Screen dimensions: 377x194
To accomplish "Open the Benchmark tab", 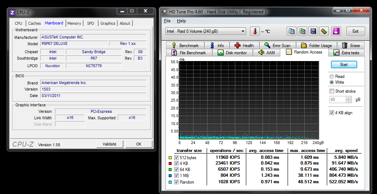I will click(185, 45).
